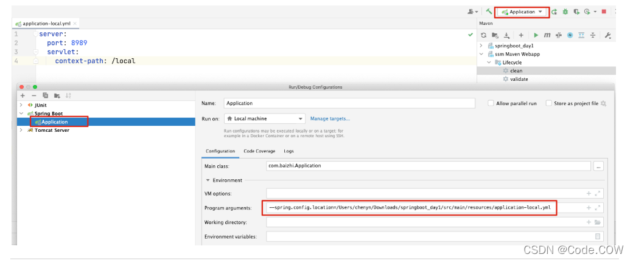Remove Configuration minus icon in dialog
The image size is (633, 260).
coord(34,95)
